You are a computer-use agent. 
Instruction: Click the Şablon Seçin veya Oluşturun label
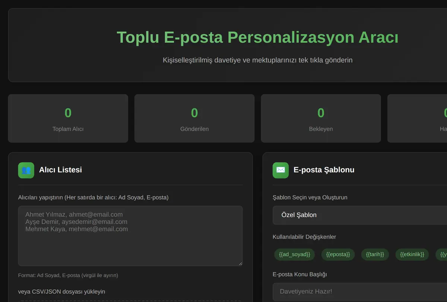tap(310, 197)
